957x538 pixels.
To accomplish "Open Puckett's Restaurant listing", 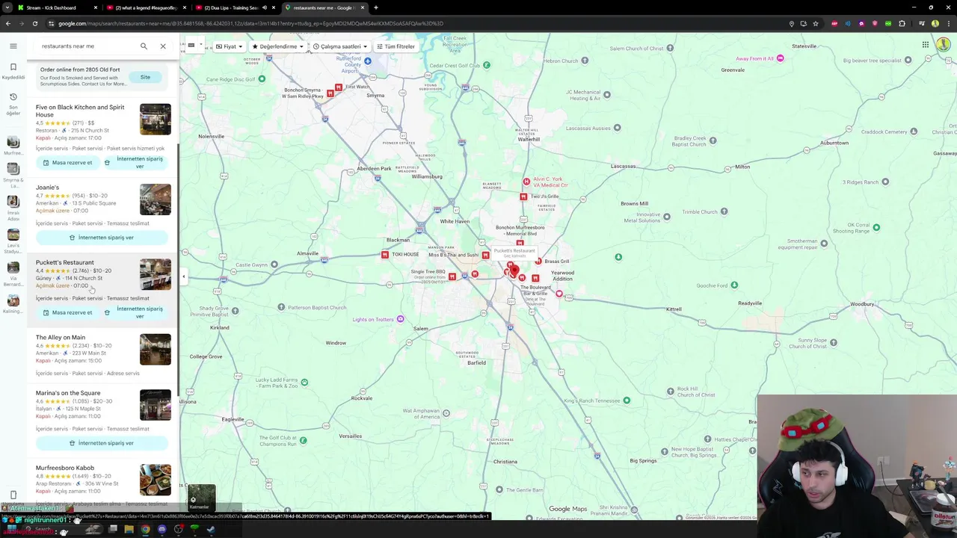I will click(x=65, y=262).
